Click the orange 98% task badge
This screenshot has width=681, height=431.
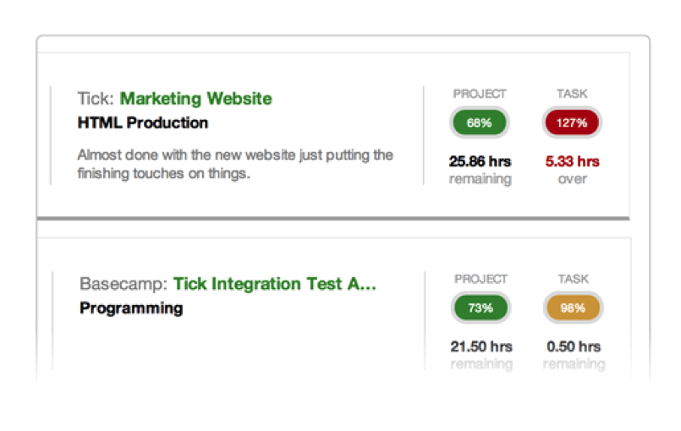pos(574,308)
